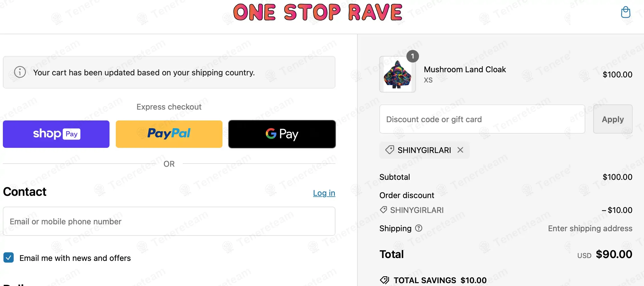Go to One Stop Rave logo home

318,12
